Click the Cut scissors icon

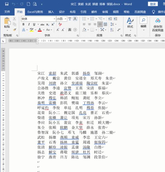click(x=14, y=19)
